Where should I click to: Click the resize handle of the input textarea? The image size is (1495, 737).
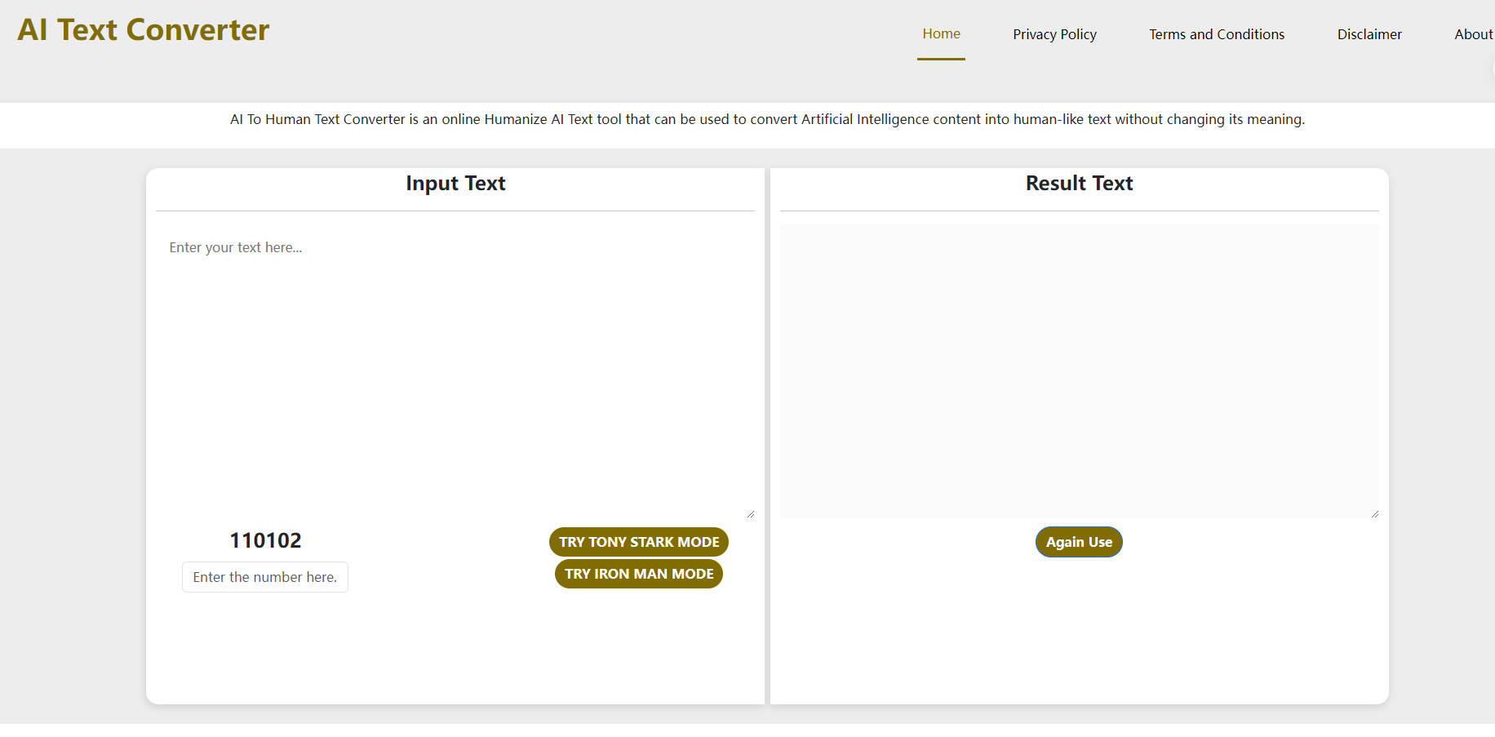point(749,513)
